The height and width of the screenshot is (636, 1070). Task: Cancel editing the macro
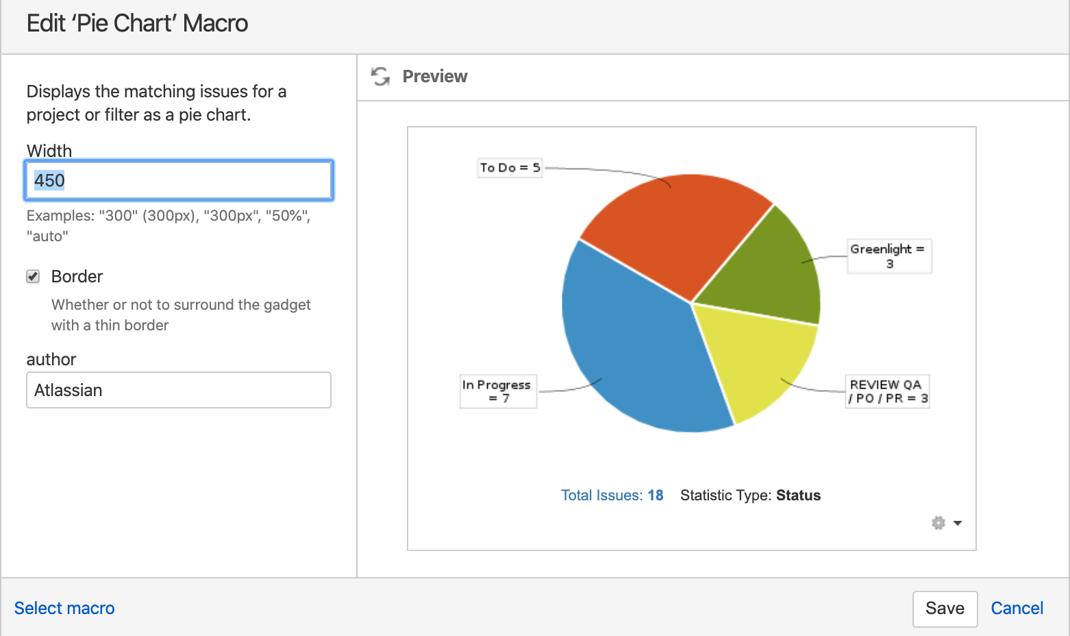pyautogui.click(x=1017, y=609)
